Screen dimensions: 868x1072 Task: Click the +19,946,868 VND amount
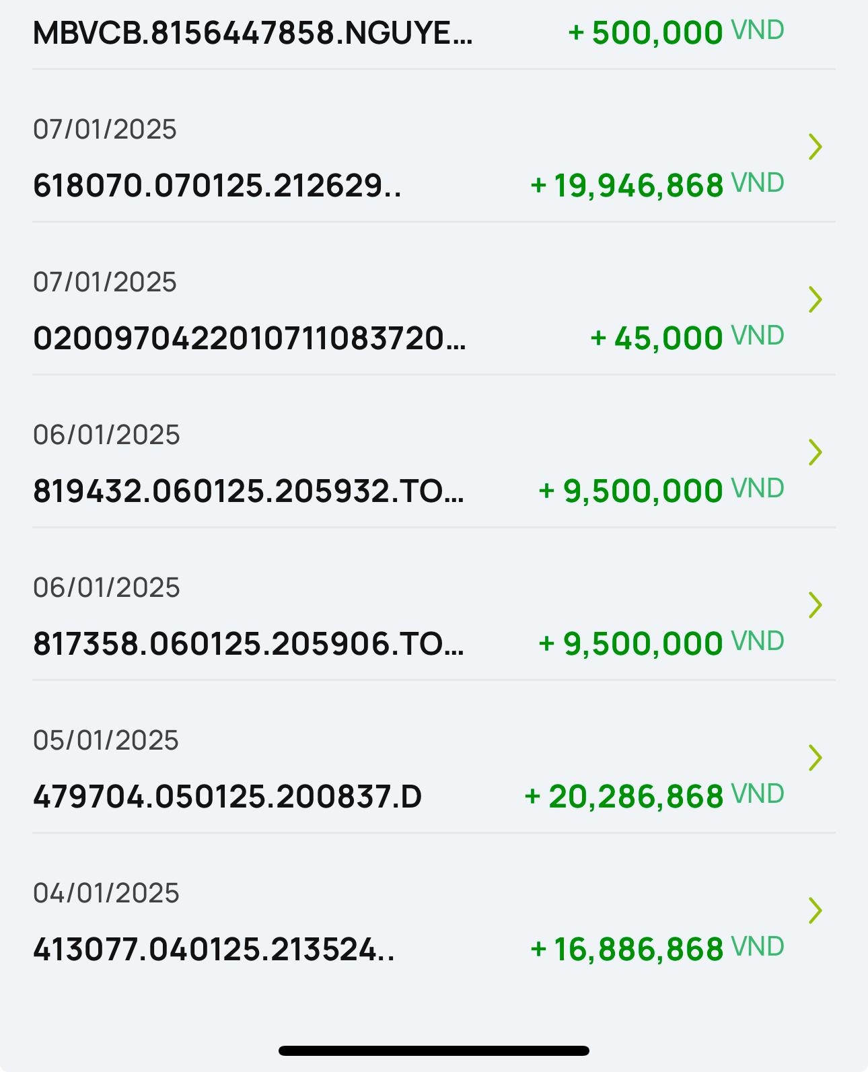tap(657, 185)
